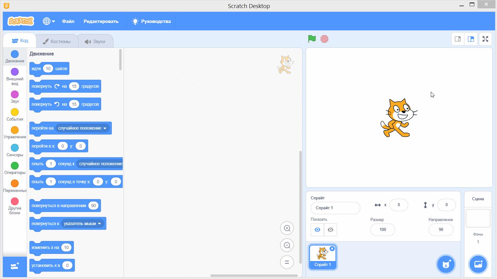
Task: Hide the sprite with crossed eye icon
Action: click(331, 230)
